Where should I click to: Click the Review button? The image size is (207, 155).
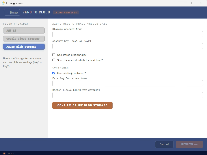[x=189, y=144]
